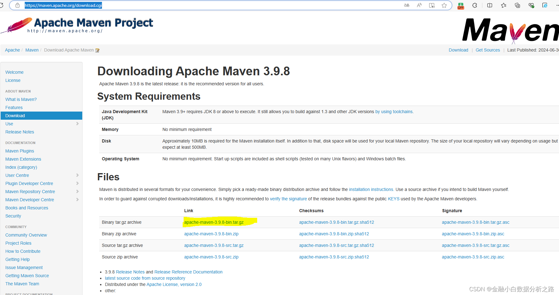
Task: Open the browser extensions puzzle icon
Action: click(x=475, y=5)
